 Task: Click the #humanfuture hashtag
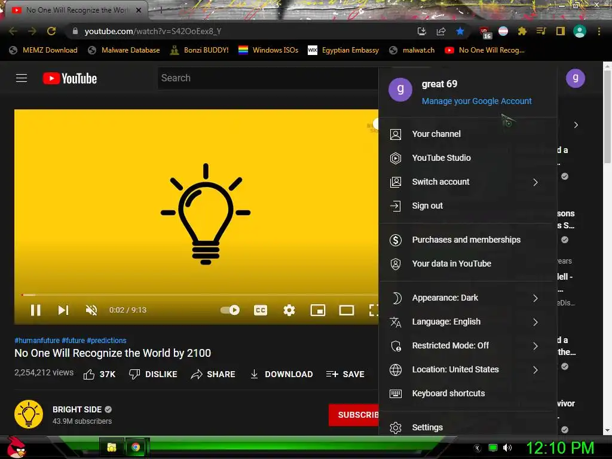pos(37,340)
